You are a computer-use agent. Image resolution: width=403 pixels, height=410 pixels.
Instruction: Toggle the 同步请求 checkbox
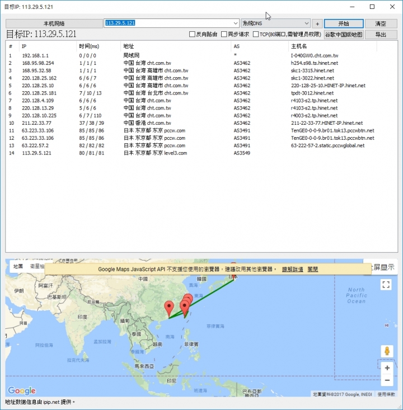coord(224,35)
